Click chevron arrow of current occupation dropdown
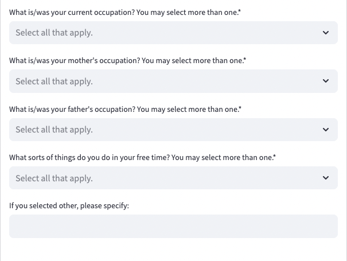The width and height of the screenshot is (347, 261). tap(326, 33)
